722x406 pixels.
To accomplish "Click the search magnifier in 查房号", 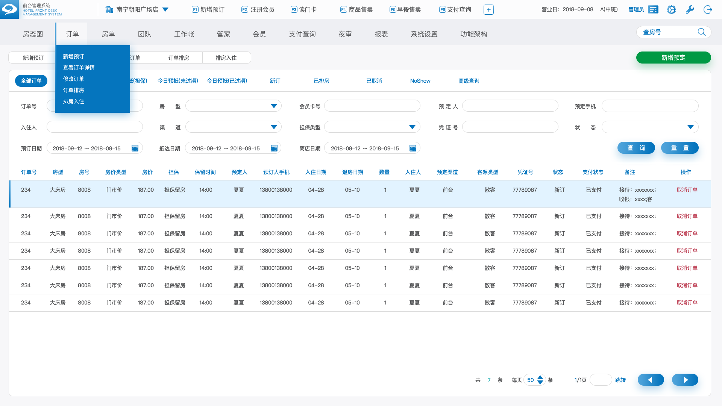I will (x=701, y=32).
